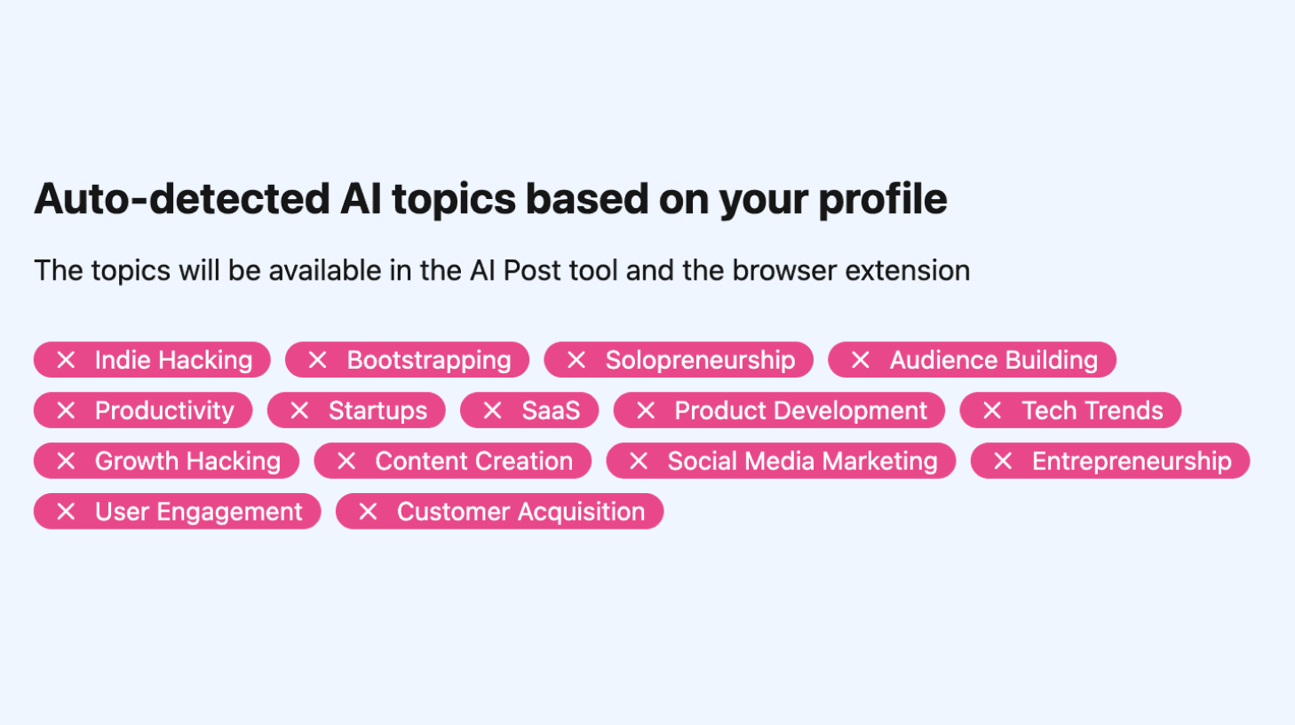The height and width of the screenshot is (725, 1295).
Task: Open the Entrepreneurship topic chip
Action: point(1109,461)
